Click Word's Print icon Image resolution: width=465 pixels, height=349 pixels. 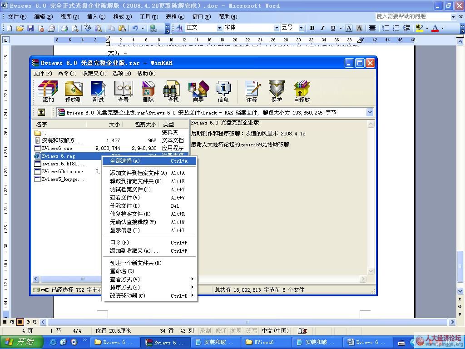click(x=64, y=28)
